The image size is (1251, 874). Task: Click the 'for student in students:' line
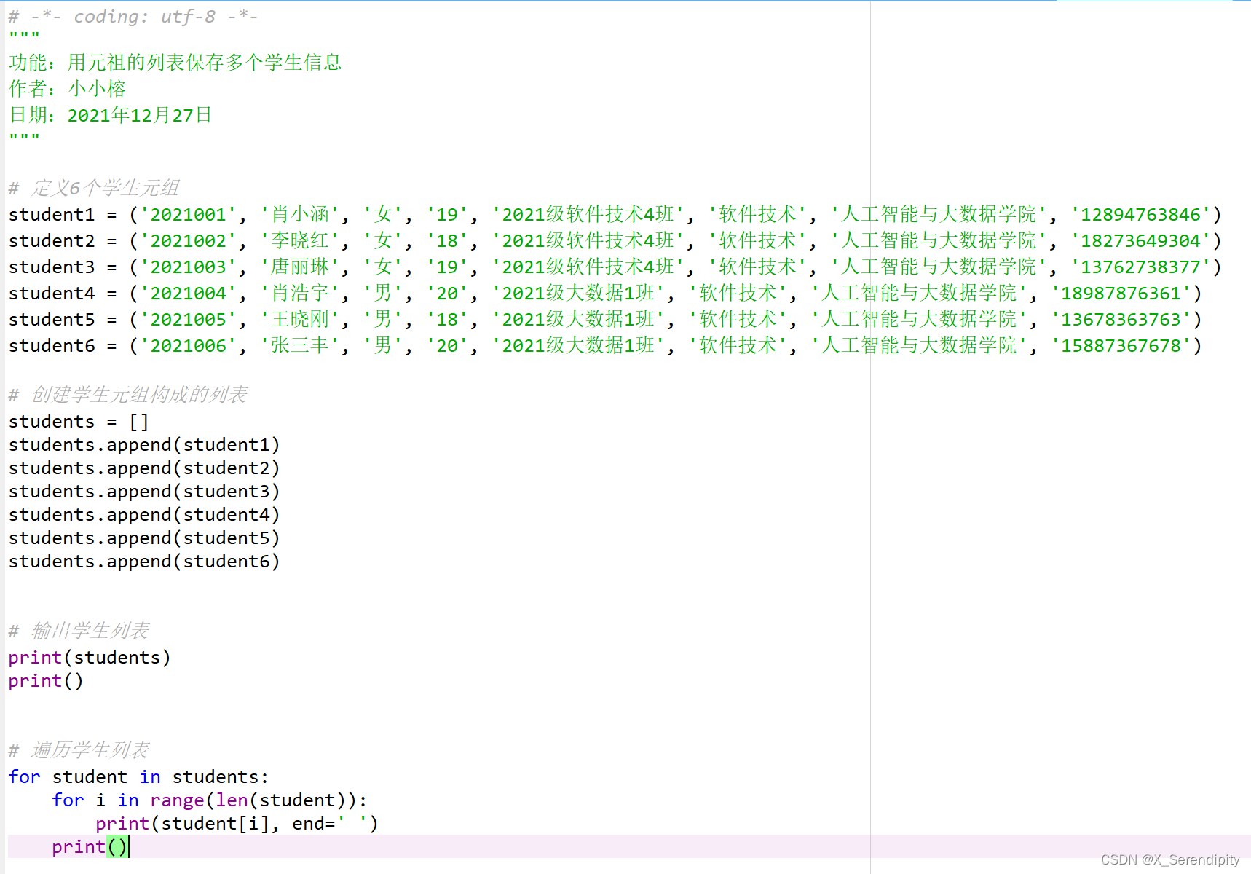coord(139,776)
